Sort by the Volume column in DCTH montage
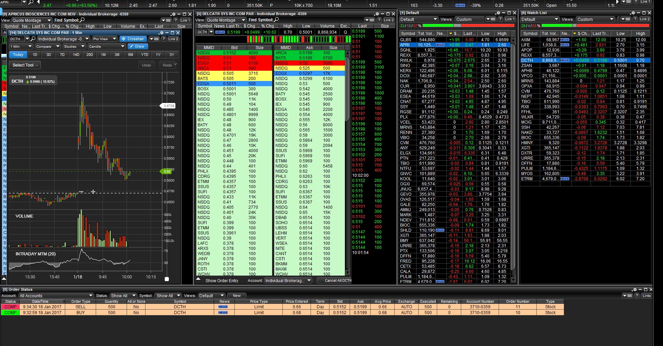This screenshot has height=346, width=663. tap(327, 26)
